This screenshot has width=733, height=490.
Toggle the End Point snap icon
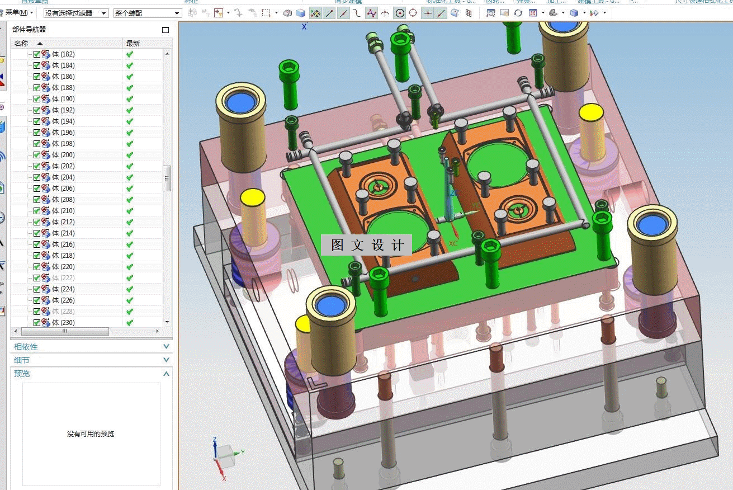[329, 13]
